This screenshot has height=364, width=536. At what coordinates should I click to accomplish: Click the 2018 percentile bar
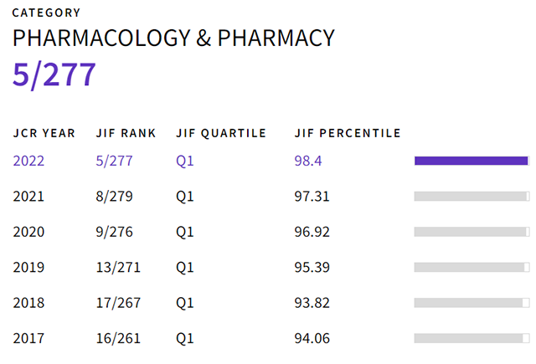pos(472,303)
